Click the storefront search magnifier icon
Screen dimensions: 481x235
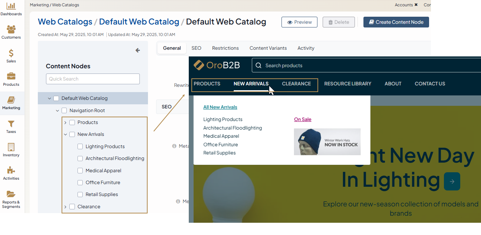coord(258,65)
